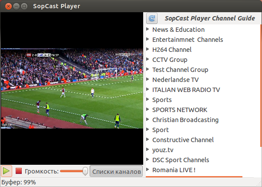The width and height of the screenshot is (262, 187).
Task: Expand the CCTV Group arrow
Action: tap(148, 60)
